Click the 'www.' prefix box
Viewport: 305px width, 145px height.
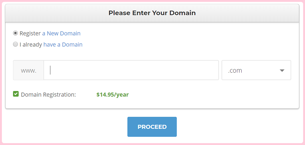pyautogui.click(x=28, y=70)
